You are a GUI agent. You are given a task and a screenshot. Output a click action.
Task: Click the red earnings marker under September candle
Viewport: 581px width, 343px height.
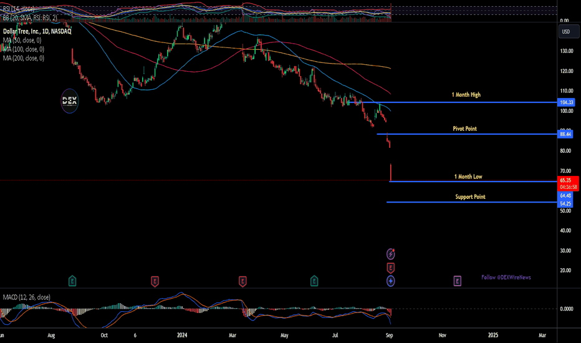pyautogui.click(x=390, y=268)
